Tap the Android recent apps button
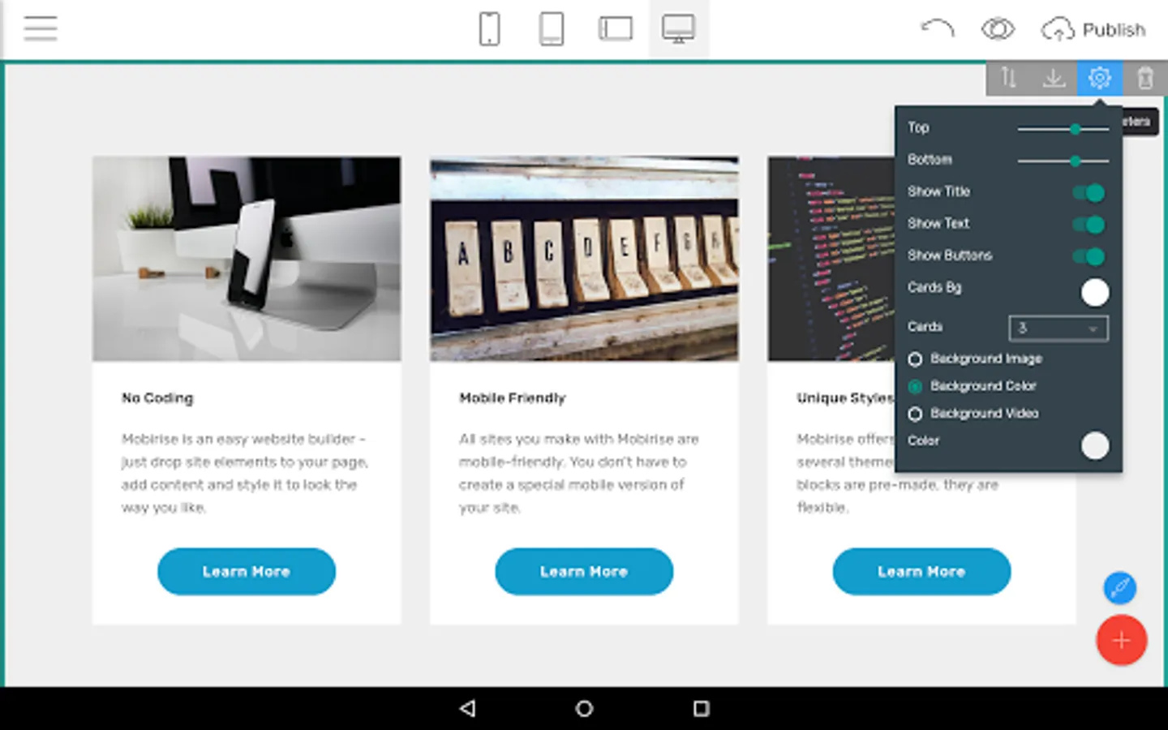The width and height of the screenshot is (1168, 730). pyautogui.click(x=701, y=708)
